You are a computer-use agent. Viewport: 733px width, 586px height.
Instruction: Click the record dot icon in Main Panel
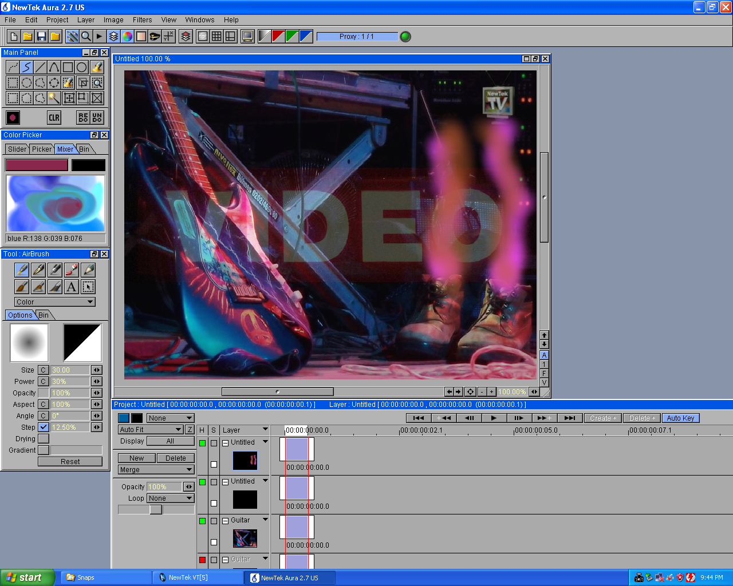click(x=13, y=118)
